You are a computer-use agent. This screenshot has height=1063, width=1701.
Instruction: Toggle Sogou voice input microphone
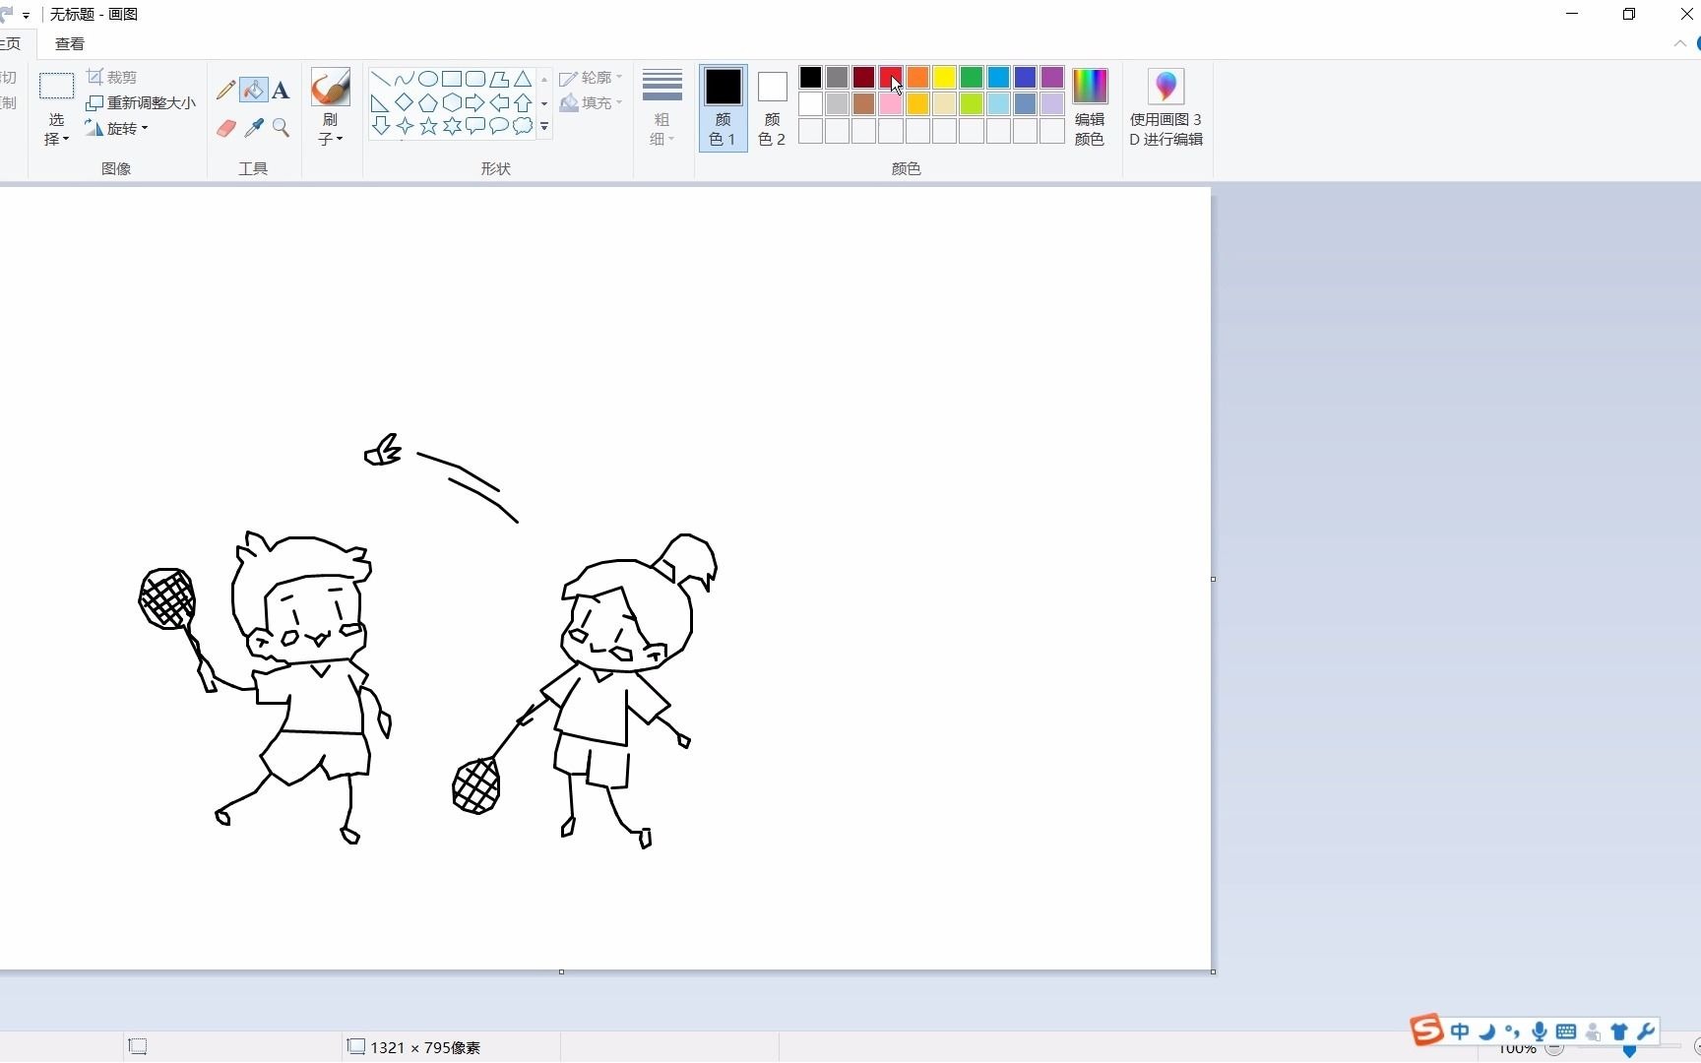[1540, 1032]
